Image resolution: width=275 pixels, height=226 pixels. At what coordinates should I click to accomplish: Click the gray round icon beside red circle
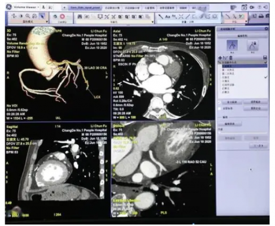[55, 16]
